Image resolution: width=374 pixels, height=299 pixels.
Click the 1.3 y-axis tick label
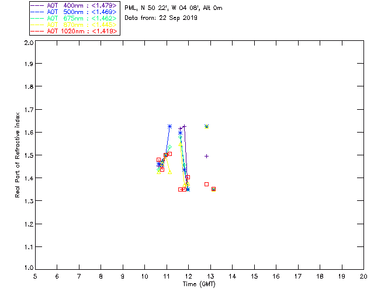tap(29, 201)
